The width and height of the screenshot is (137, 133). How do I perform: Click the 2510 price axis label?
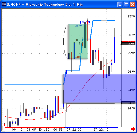(131, 35)
